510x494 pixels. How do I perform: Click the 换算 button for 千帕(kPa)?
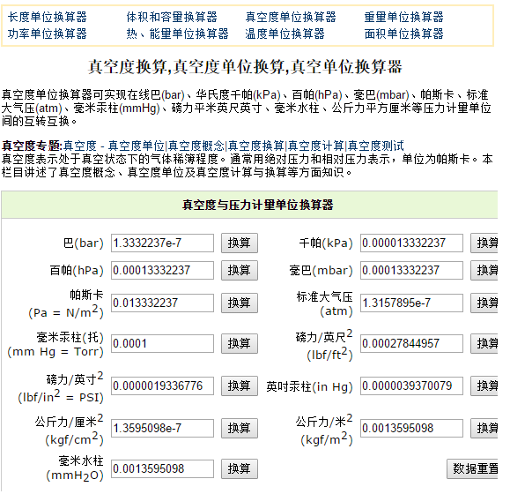point(484,243)
